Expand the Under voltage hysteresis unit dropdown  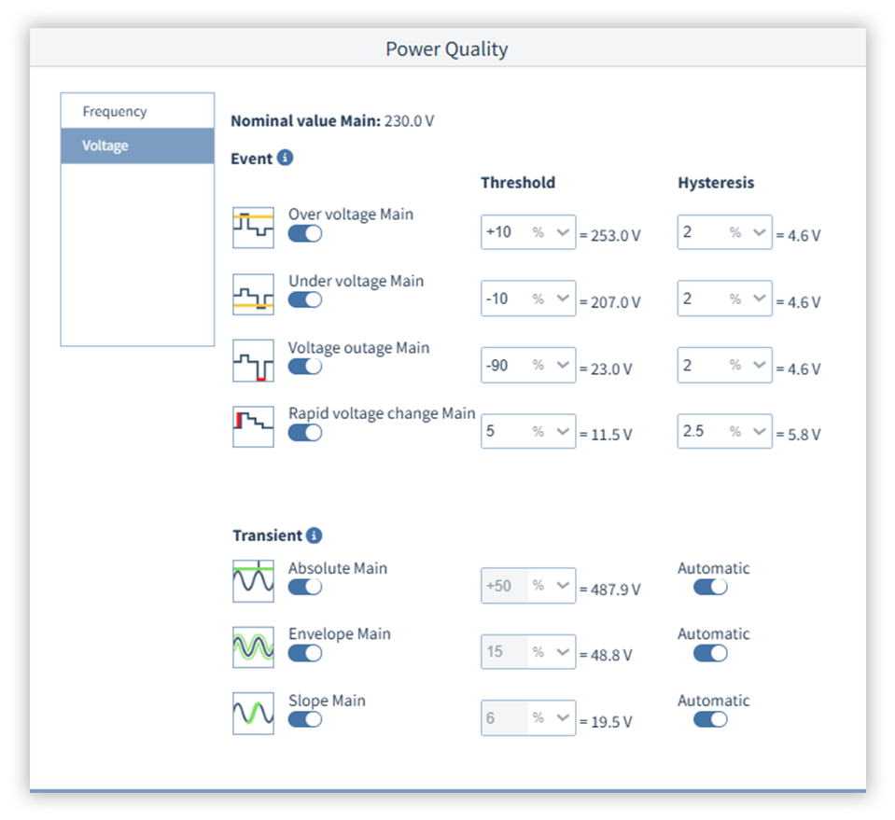tap(759, 299)
